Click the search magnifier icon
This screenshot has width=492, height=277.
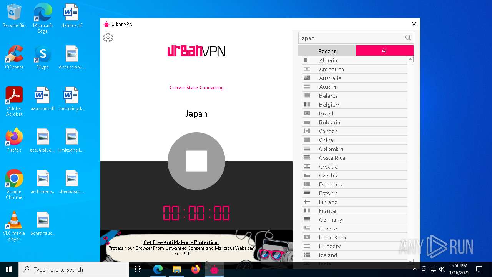408,38
